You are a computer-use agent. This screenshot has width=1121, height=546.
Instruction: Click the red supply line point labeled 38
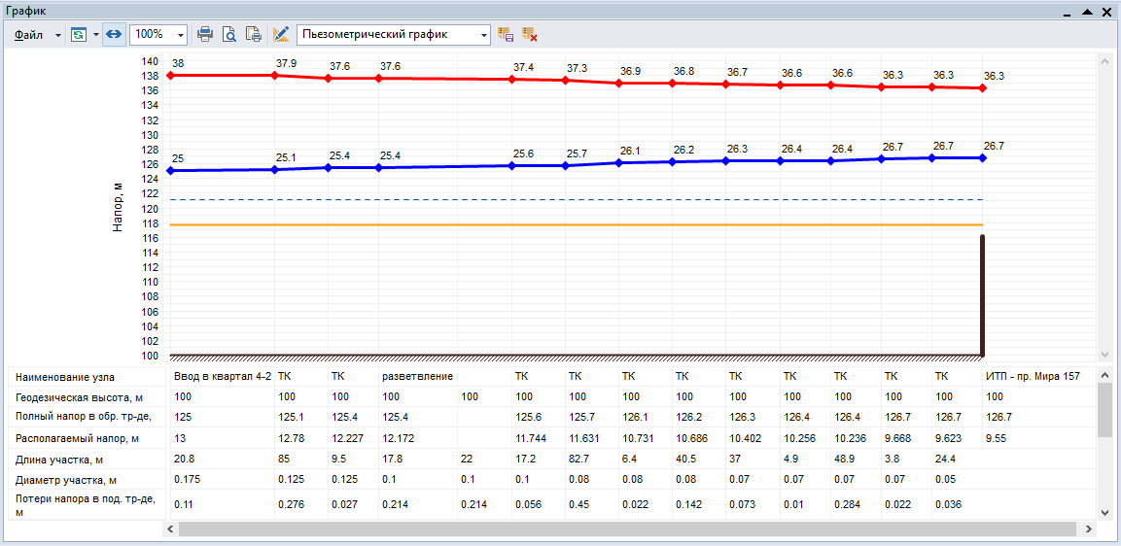click(170, 75)
